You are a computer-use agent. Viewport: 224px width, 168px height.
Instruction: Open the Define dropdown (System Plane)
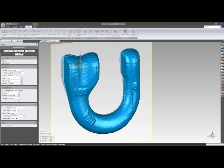tap(14, 70)
